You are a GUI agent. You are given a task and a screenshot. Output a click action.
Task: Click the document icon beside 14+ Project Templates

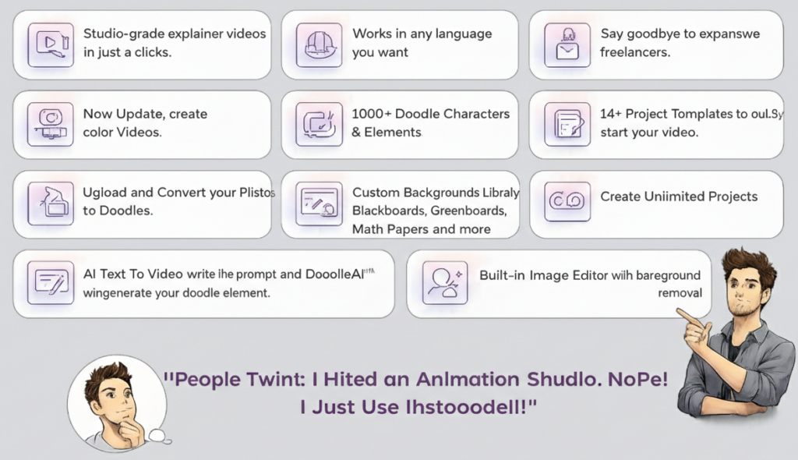click(x=567, y=124)
